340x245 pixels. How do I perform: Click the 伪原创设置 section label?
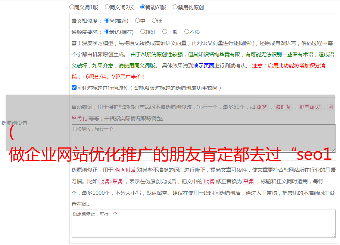[15, 123]
